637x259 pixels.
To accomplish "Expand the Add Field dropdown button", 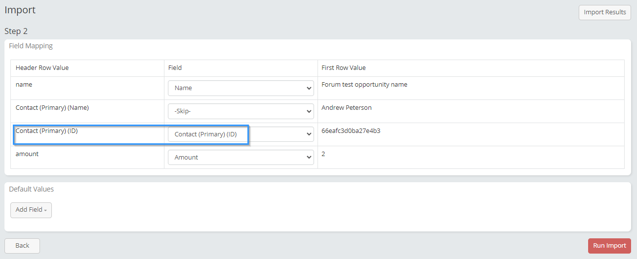I will pos(31,210).
